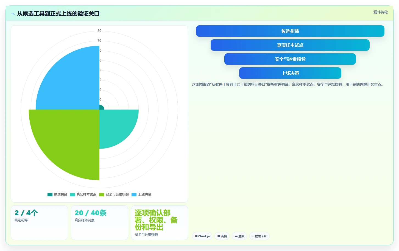Click the lightning icon beside the title
The width and height of the screenshot is (399, 251).
[13, 14]
